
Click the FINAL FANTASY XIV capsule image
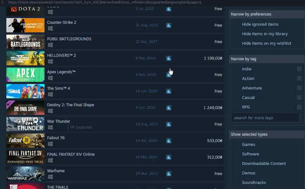coord(25,157)
